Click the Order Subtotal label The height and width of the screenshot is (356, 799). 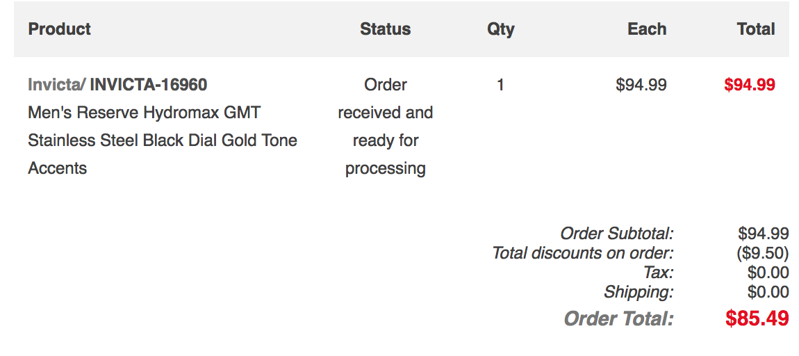click(617, 234)
